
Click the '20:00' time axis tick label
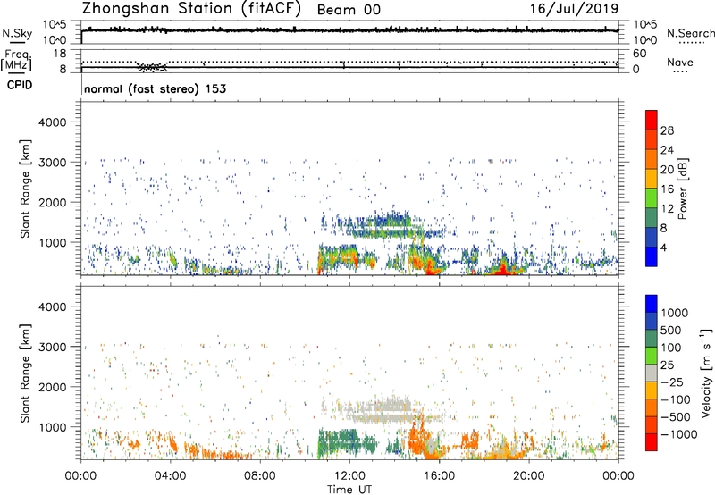[x=529, y=476]
